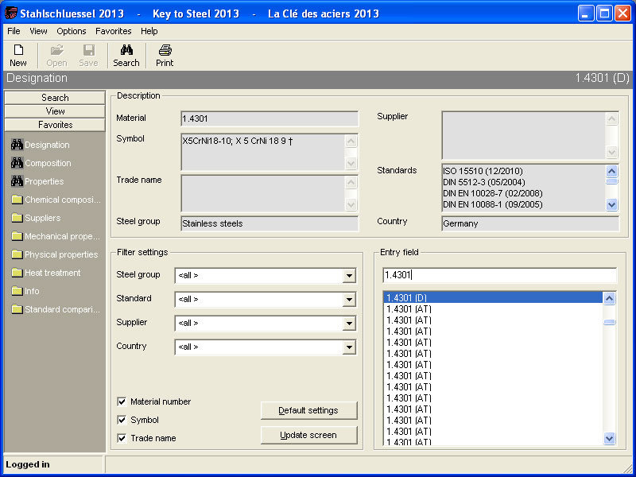This screenshot has height=477, width=636.
Task: Expand the Standard filter dropdown
Action: pyautogui.click(x=349, y=300)
